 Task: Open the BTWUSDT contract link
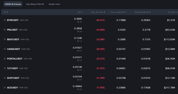pos(13,20)
